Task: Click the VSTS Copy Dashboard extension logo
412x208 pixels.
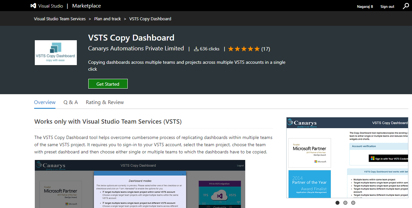Action: pos(55,52)
